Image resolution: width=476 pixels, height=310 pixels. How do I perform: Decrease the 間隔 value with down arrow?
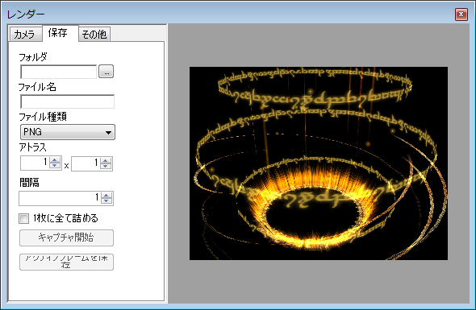click(106, 201)
